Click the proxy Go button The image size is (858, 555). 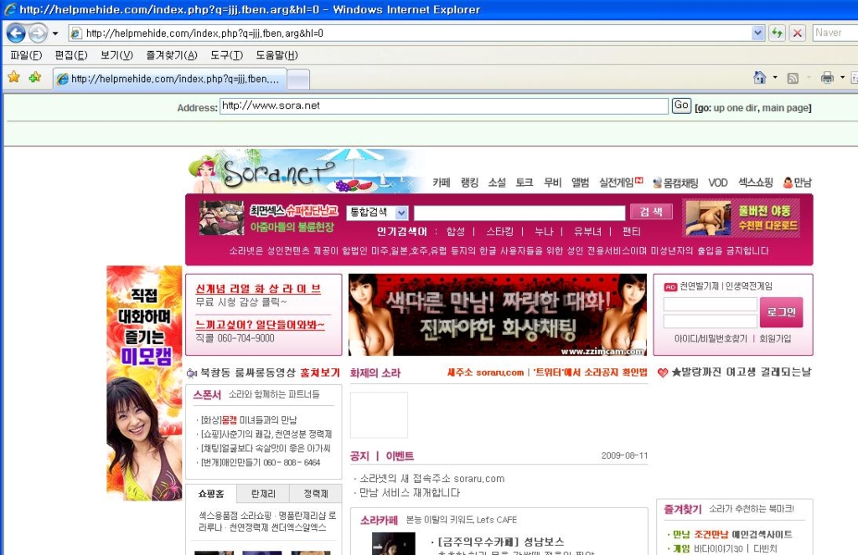(681, 105)
